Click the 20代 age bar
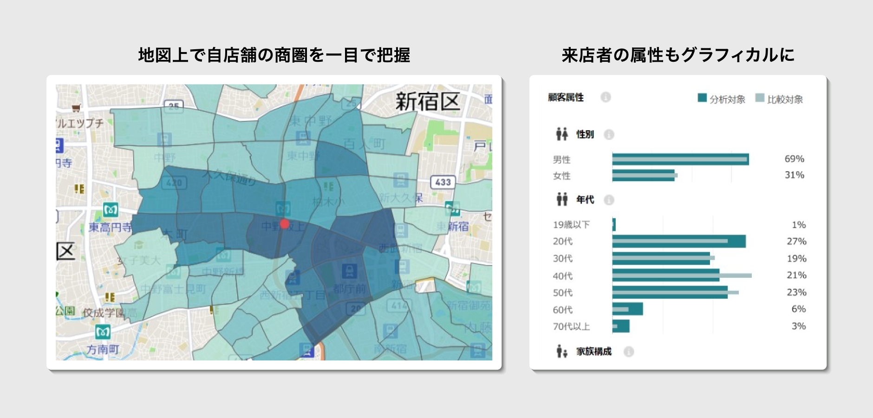This screenshot has width=873, height=418. 679,242
